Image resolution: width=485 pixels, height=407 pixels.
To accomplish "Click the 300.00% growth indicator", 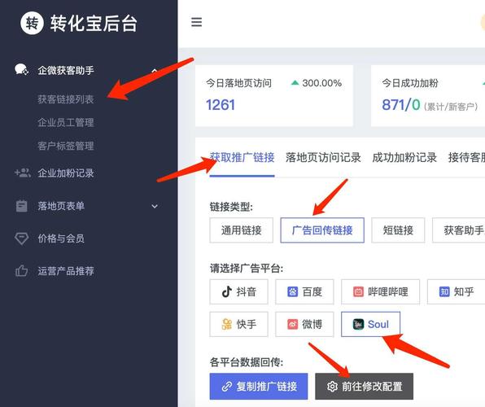I will pyautogui.click(x=317, y=83).
